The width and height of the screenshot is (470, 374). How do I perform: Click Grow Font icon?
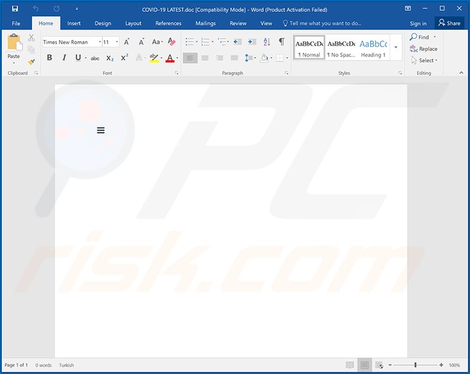click(127, 42)
